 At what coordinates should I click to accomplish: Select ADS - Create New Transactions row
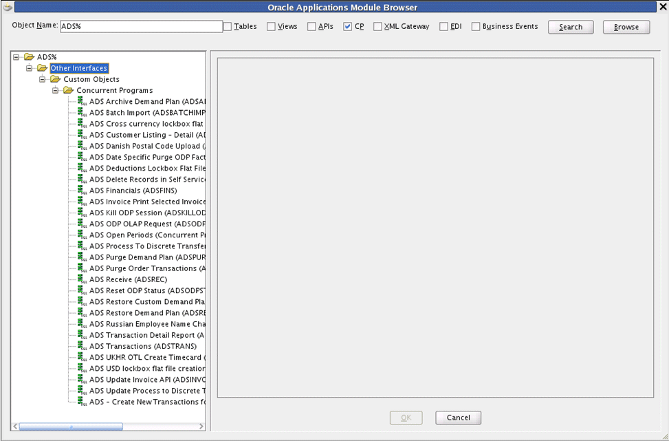(147, 401)
